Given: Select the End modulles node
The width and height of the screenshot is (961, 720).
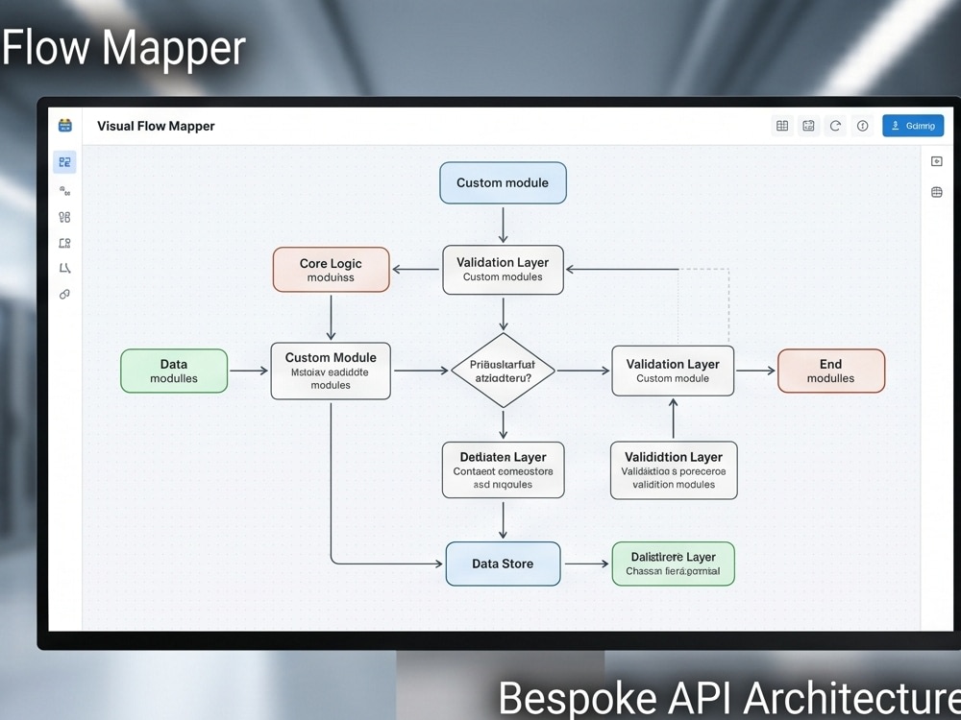Looking at the screenshot, I should 831,371.
